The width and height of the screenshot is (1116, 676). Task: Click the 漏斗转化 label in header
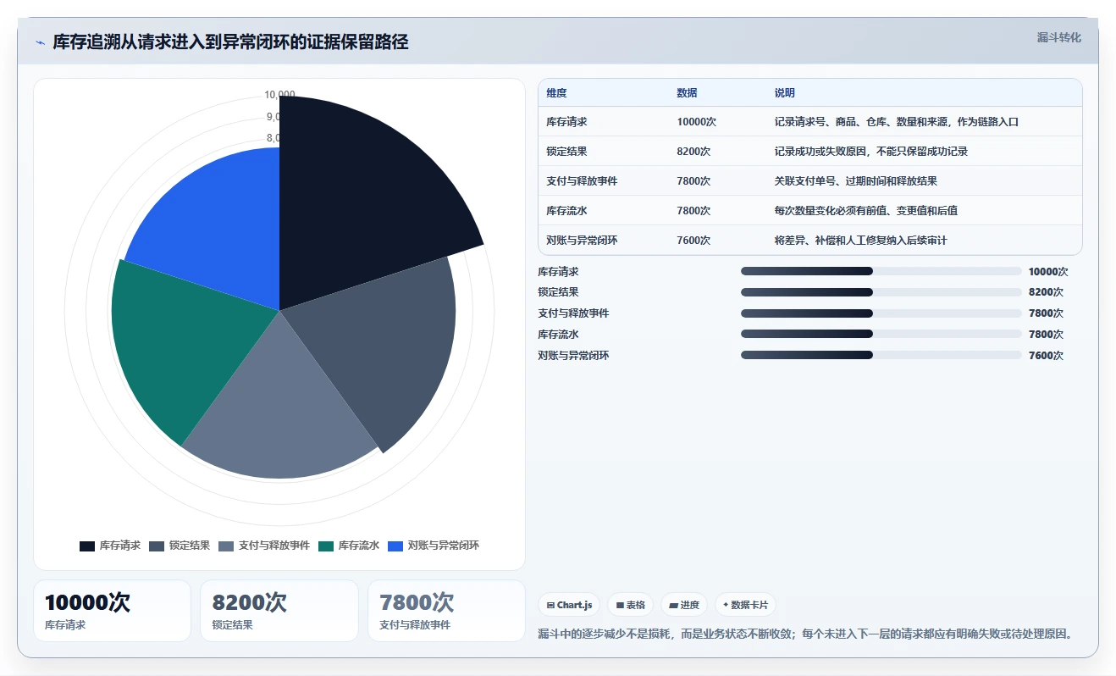pyautogui.click(x=1059, y=37)
